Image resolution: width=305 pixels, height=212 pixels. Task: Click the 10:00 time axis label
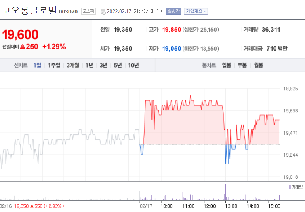167,206
